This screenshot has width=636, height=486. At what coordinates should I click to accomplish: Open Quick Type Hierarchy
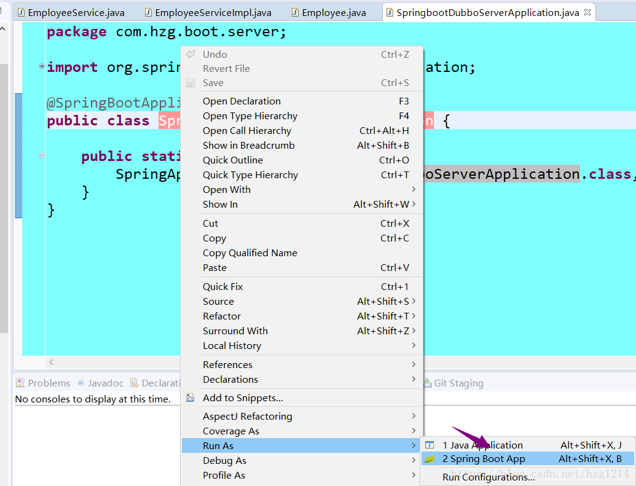[302, 175]
